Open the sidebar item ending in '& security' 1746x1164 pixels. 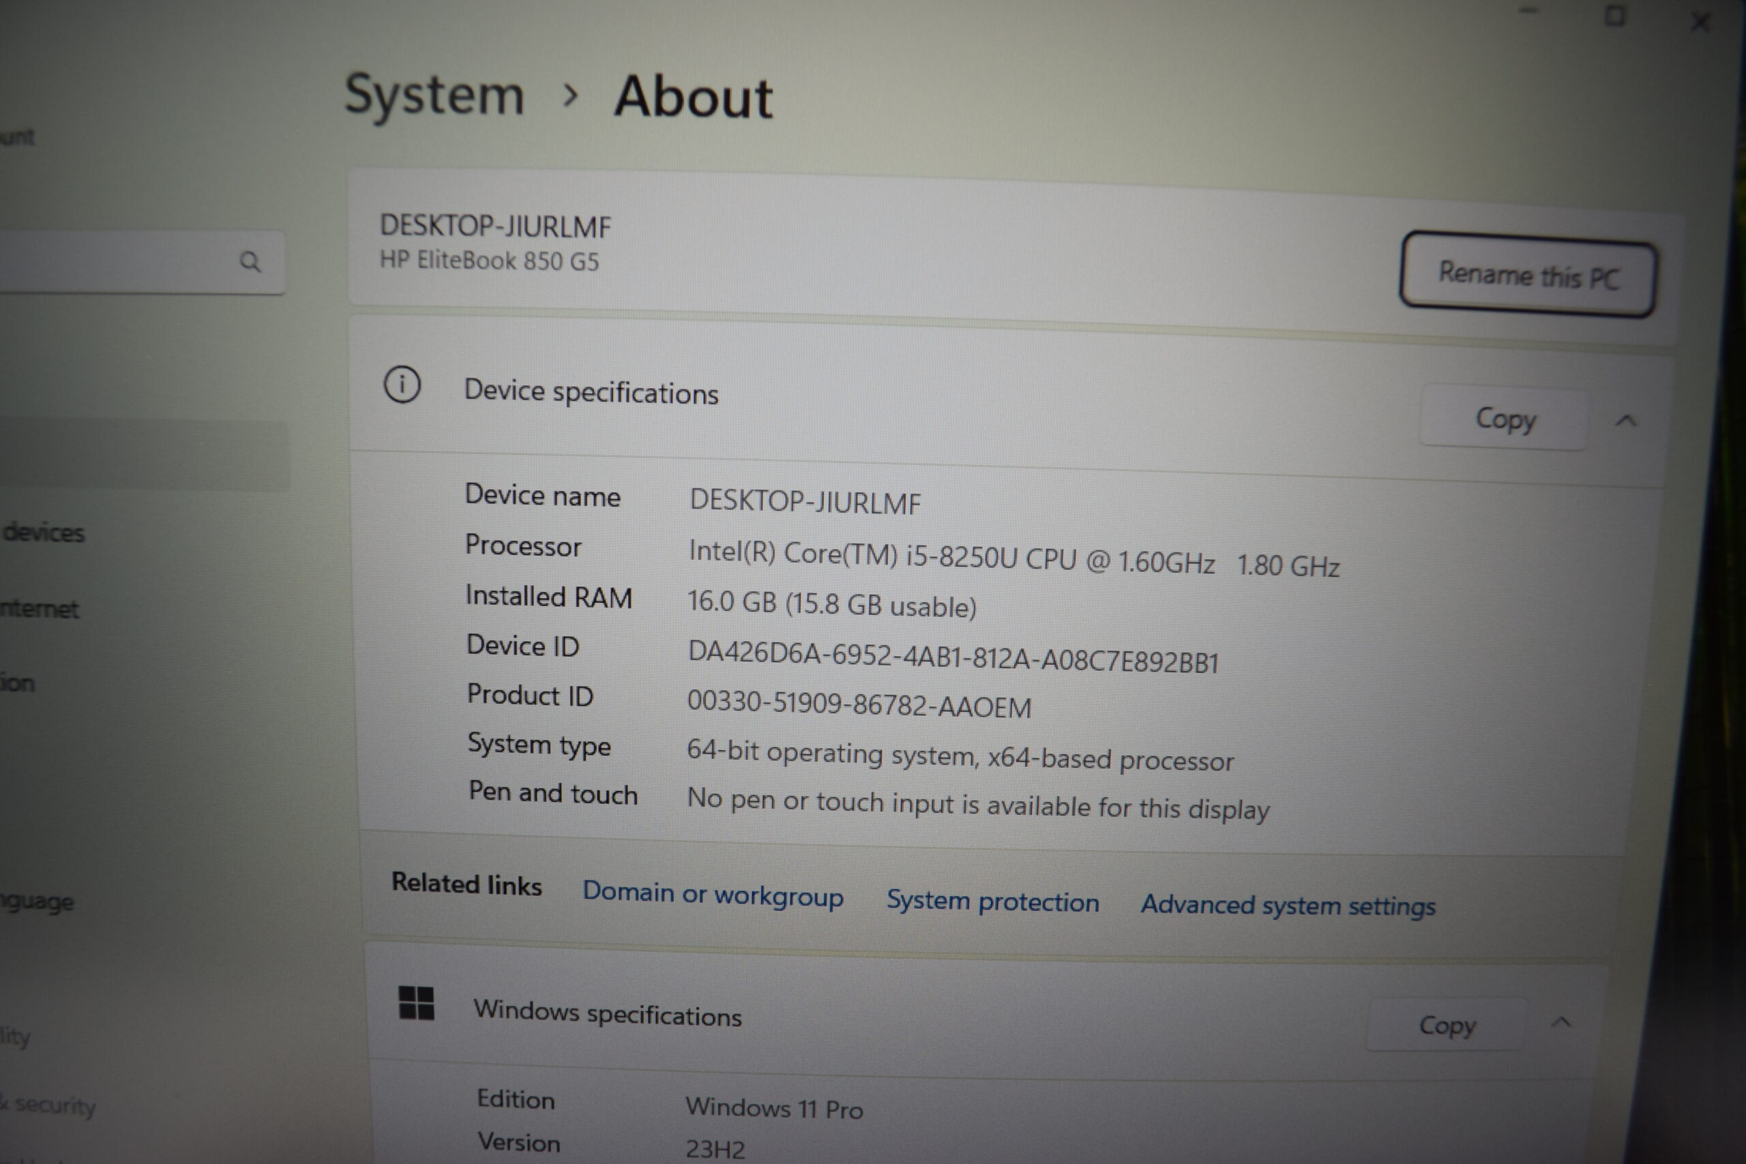(x=48, y=1105)
